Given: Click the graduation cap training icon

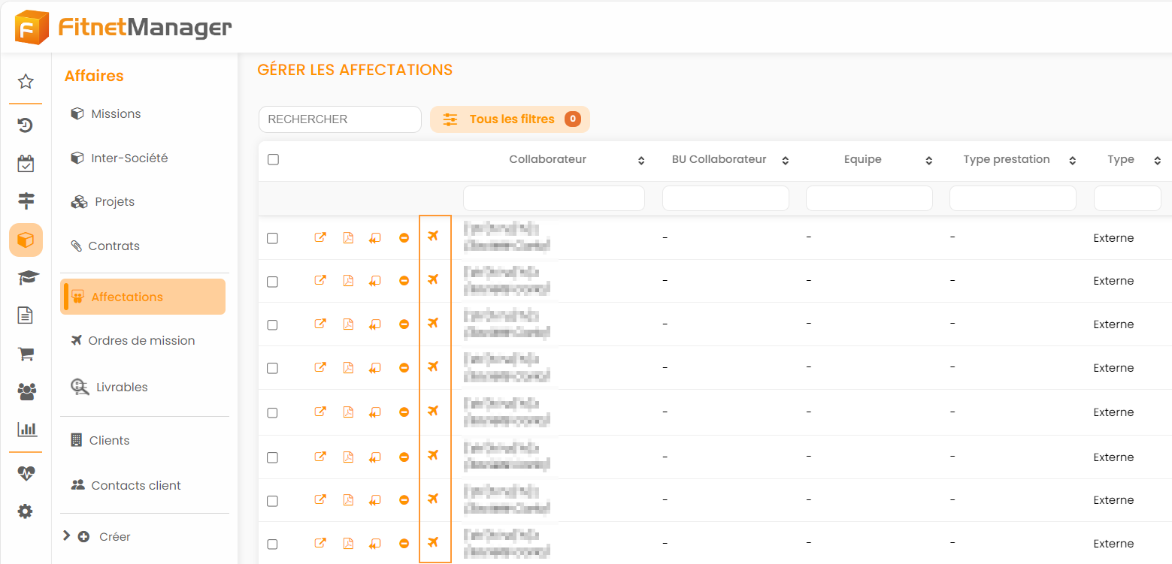Looking at the screenshot, I should pos(26,278).
